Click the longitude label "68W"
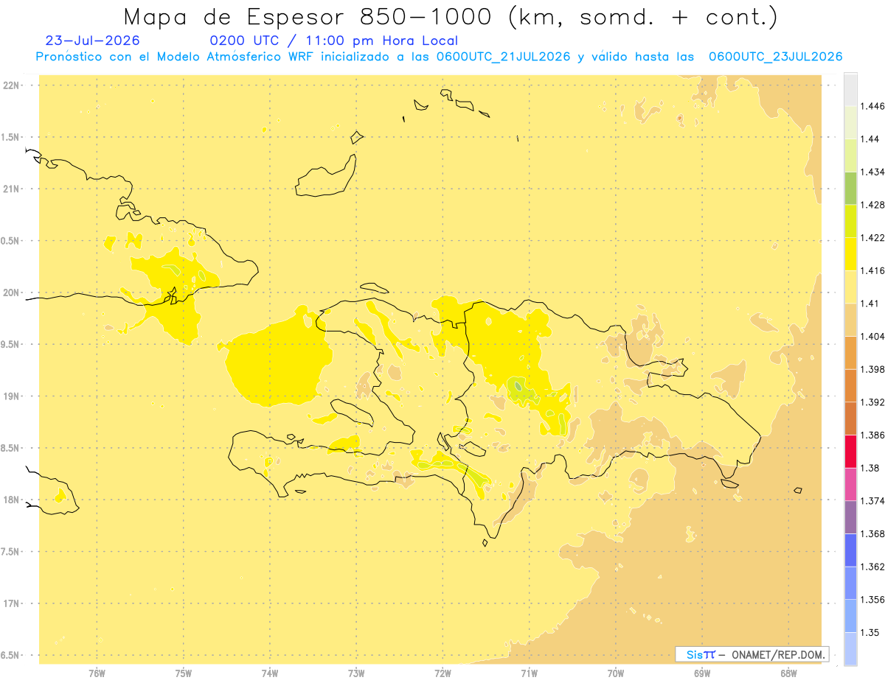 click(788, 673)
